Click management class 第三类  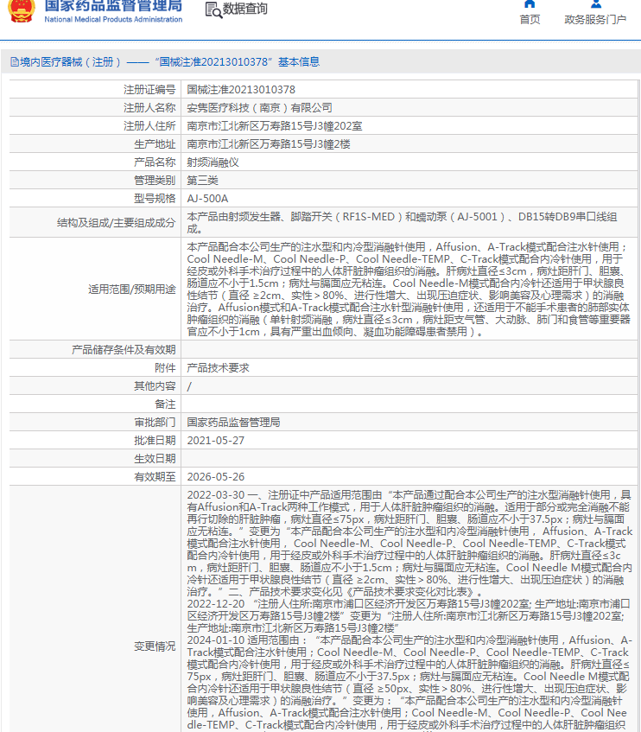point(202,181)
